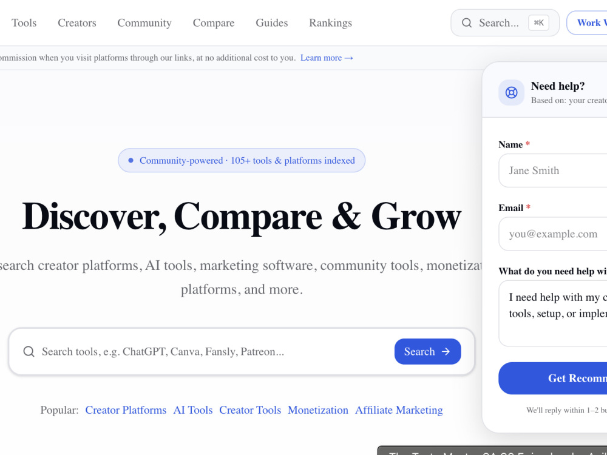Viewport: 607px width, 455px height.
Task: Click the 'Popular:' label text
Action: tap(59, 409)
